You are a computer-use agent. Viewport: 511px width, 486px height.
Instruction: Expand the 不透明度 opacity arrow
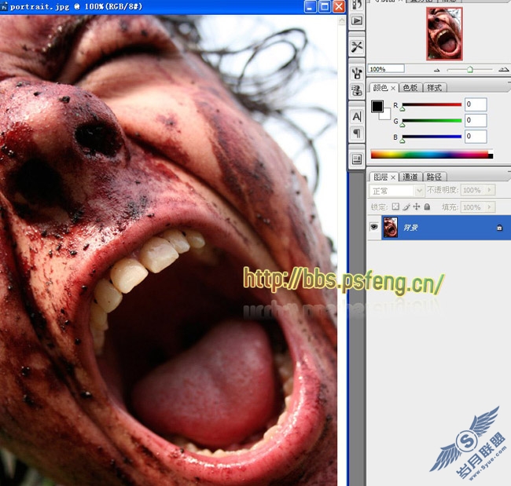tap(490, 190)
